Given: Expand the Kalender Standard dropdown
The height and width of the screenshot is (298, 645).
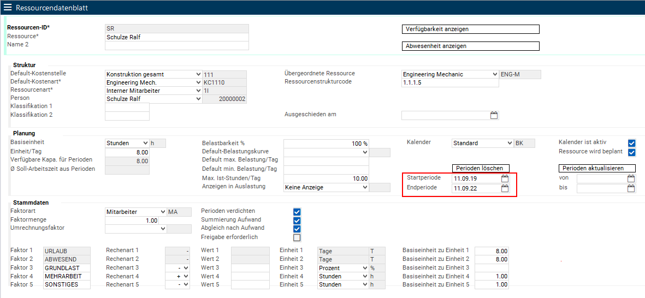Looking at the screenshot, I should pyautogui.click(x=509, y=143).
